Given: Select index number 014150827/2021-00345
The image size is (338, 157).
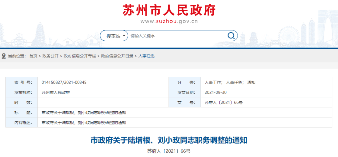Looking at the screenshot, I should [64, 82].
